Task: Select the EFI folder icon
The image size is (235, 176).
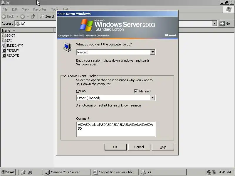Action: [4, 40]
